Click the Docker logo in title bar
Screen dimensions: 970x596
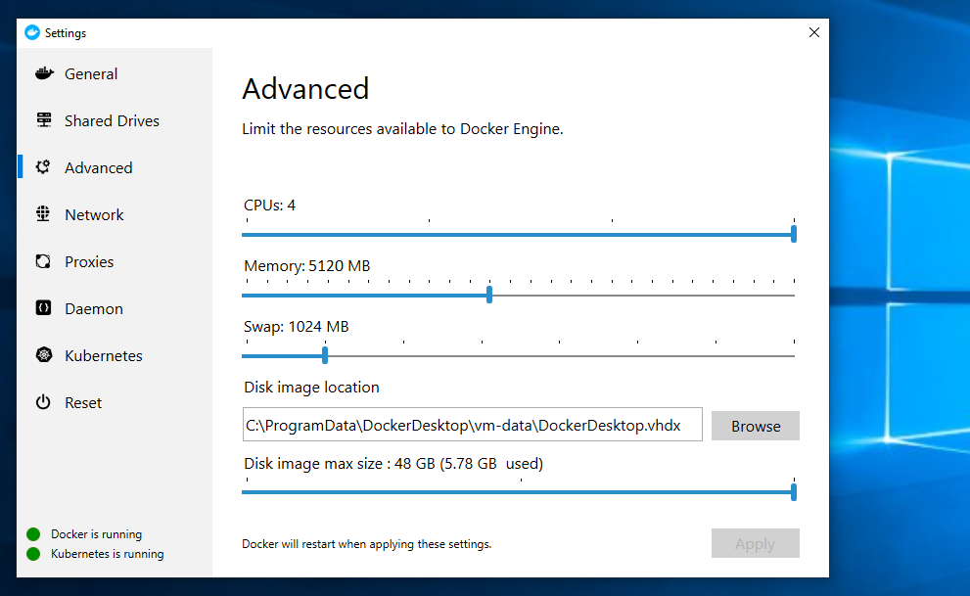coord(32,32)
